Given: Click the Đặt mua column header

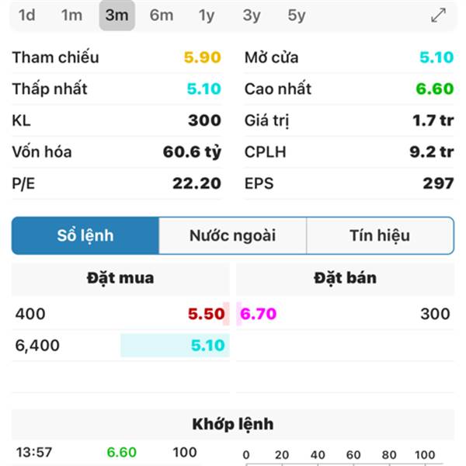Looking at the screenshot, I should tap(120, 279).
